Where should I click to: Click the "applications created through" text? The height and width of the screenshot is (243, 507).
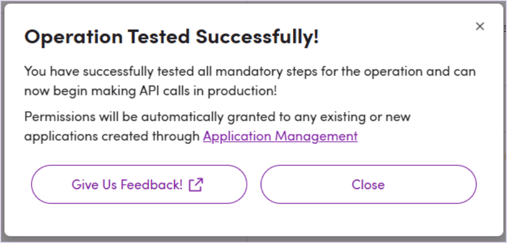point(112,136)
